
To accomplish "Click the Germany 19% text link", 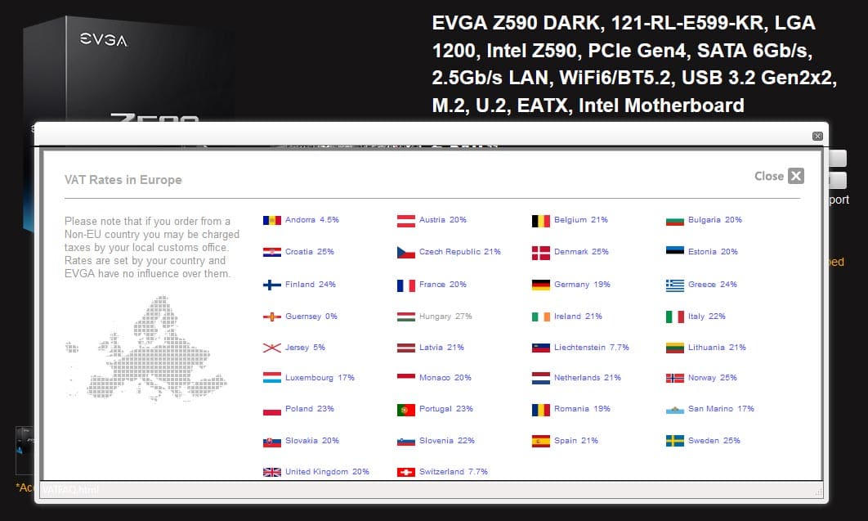I will tap(582, 284).
